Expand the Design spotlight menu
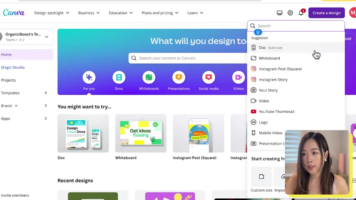The image size is (356, 200). click(x=52, y=13)
